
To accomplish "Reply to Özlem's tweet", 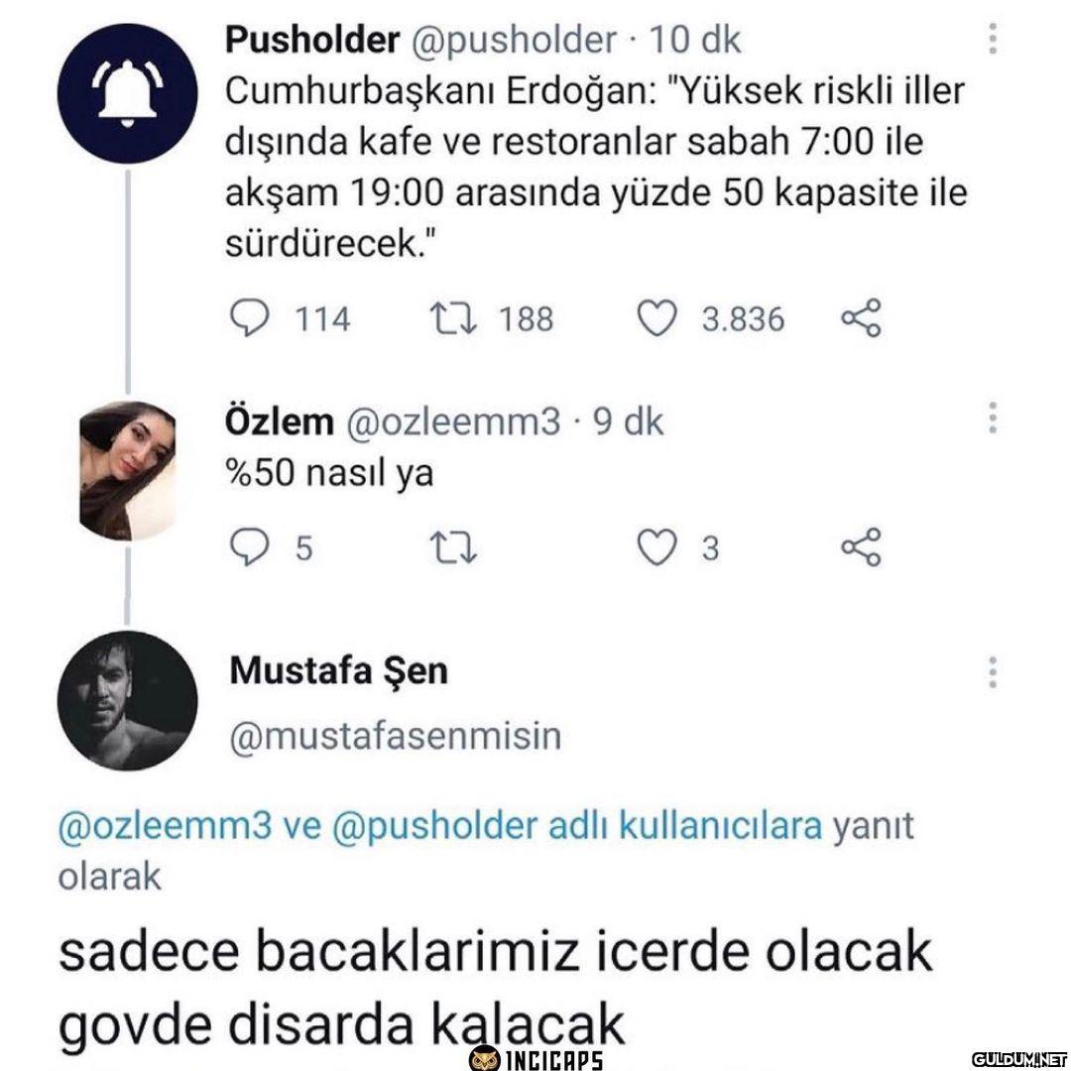I will pyautogui.click(x=244, y=547).
